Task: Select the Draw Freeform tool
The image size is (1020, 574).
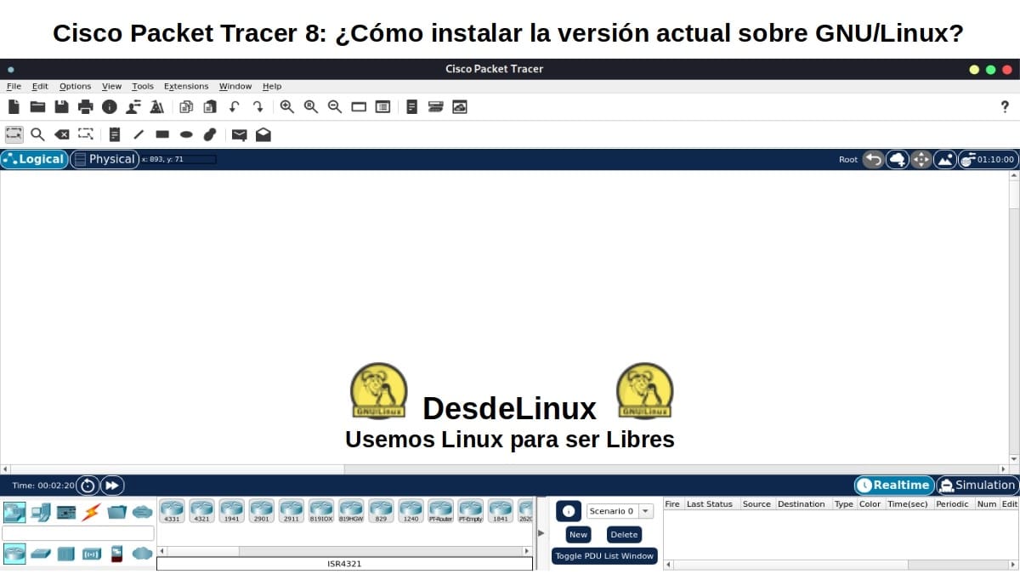Action: coord(210,134)
